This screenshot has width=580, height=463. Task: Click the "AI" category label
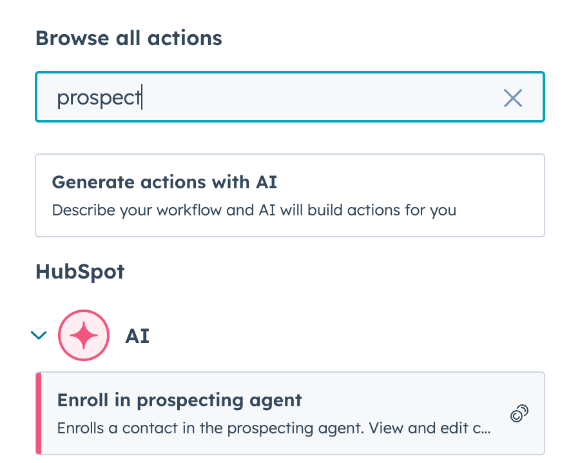pos(137,336)
